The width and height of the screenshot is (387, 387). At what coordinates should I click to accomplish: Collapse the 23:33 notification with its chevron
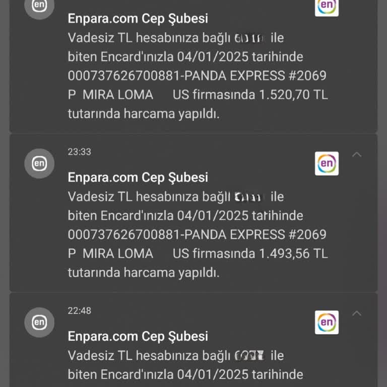tap(357, 155)
